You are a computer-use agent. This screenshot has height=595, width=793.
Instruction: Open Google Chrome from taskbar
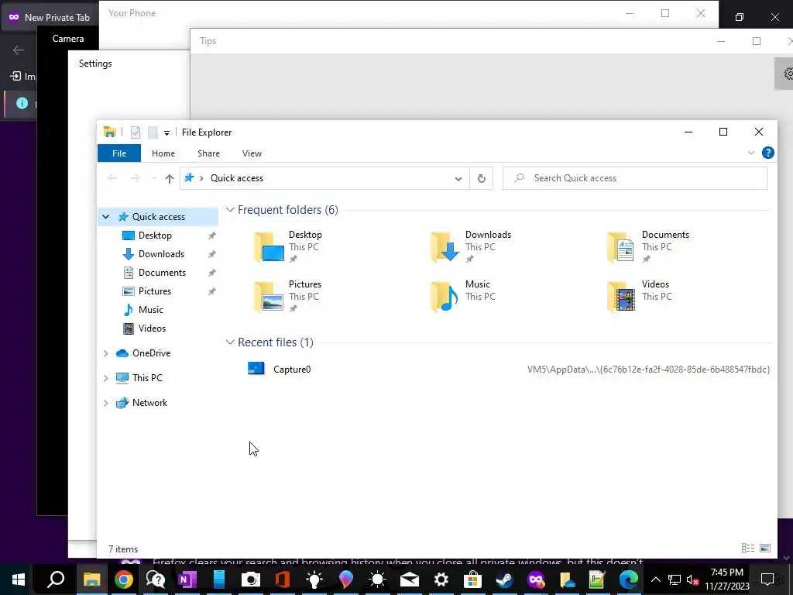pyautogui.click(x=123, y=580)
